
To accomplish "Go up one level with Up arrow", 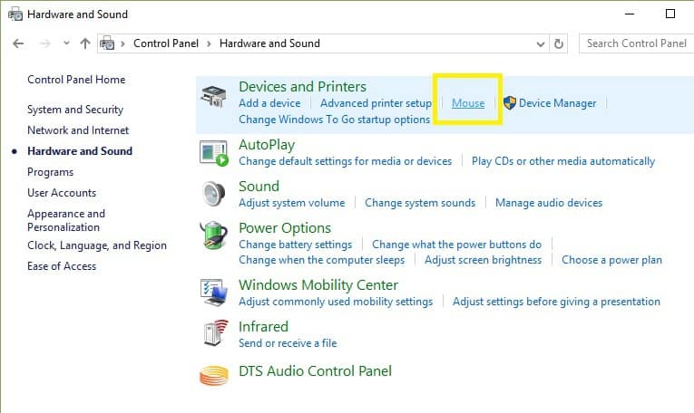I will (x=85, y=43).
